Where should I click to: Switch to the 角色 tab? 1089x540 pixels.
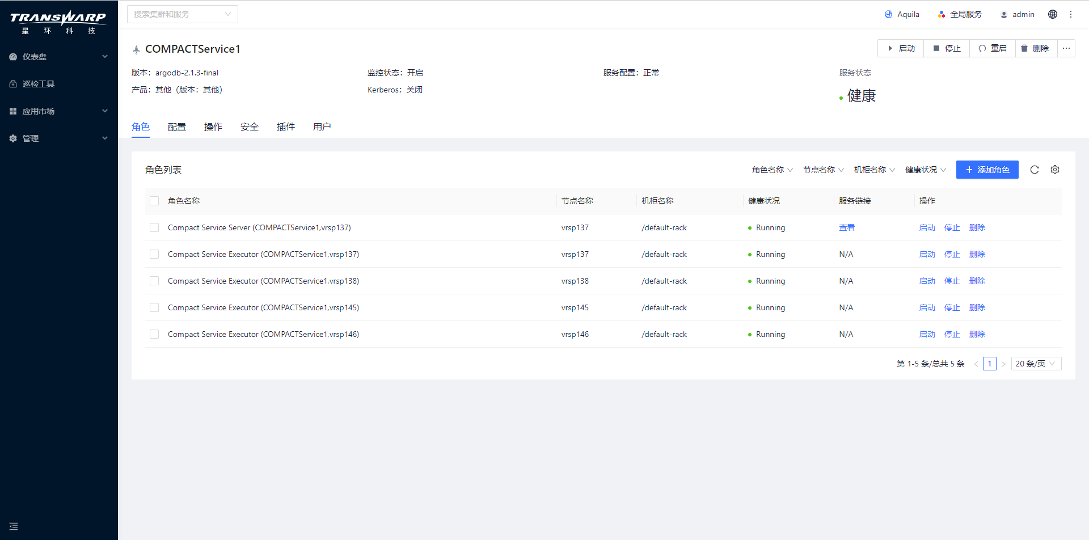[x=141, y=127]
